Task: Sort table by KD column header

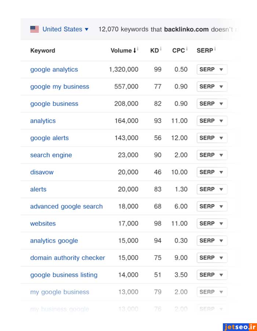Action: coord(154,51)
